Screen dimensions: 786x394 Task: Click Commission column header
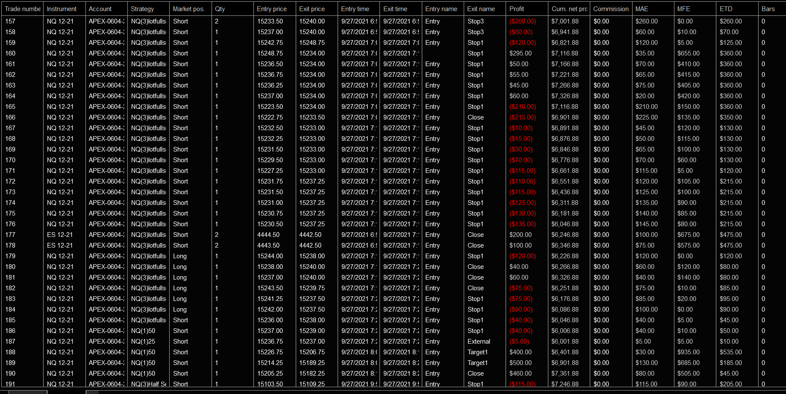click(x=611, y=9)
